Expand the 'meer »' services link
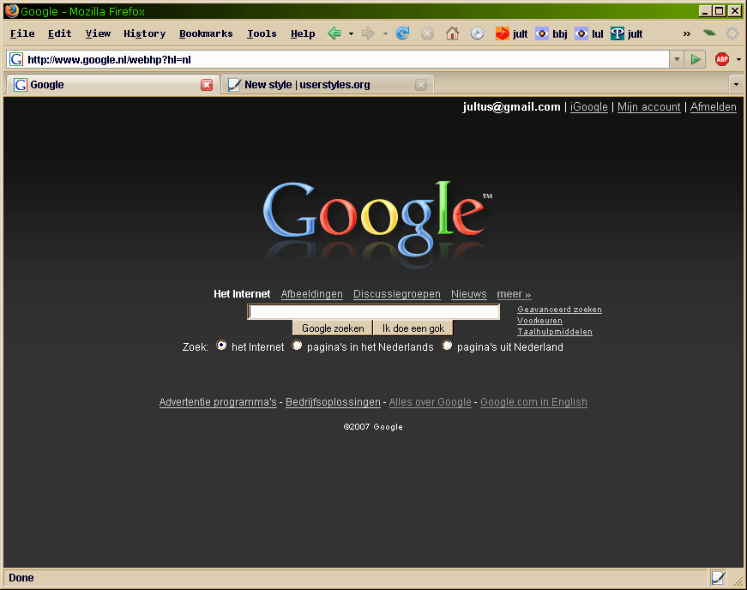The image size is (747, 590). [514, 294]
